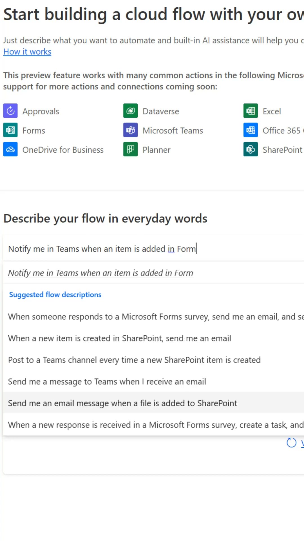Click the refresh suggestions circular arrow icon
Viewport: 304px width, 541px height.
click(291, 443)
